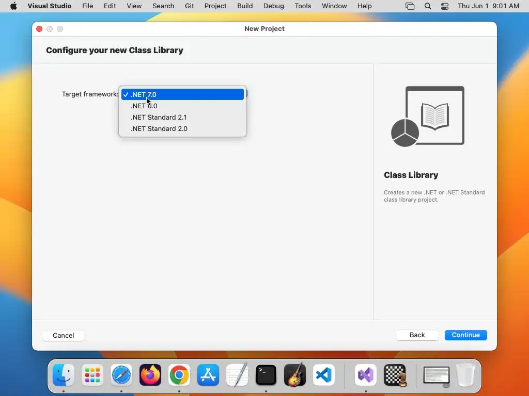The width and height of the screenshot is (529, 396).
Task: Open the View menu
Action: (134, 6)
